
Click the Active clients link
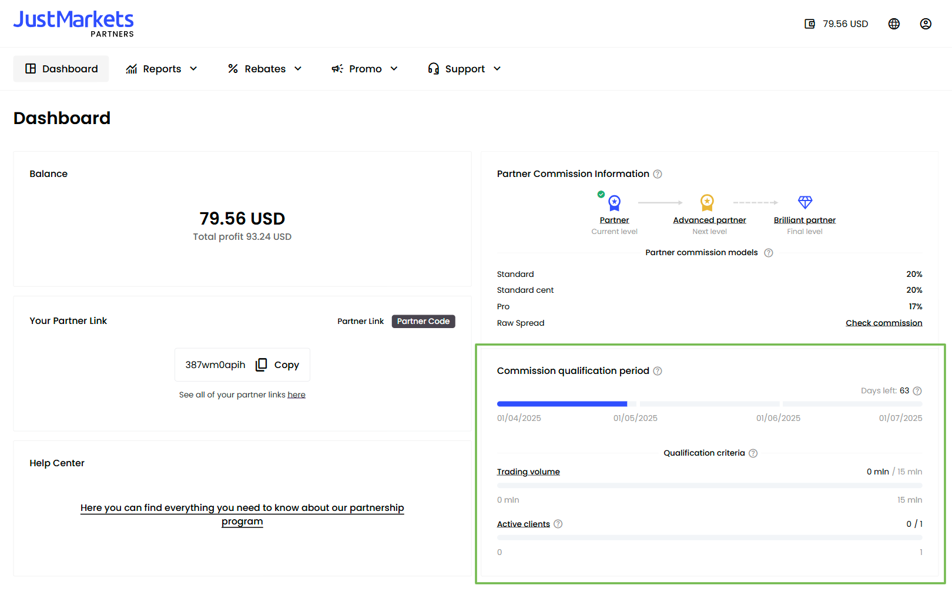click(x=524, y=524)
